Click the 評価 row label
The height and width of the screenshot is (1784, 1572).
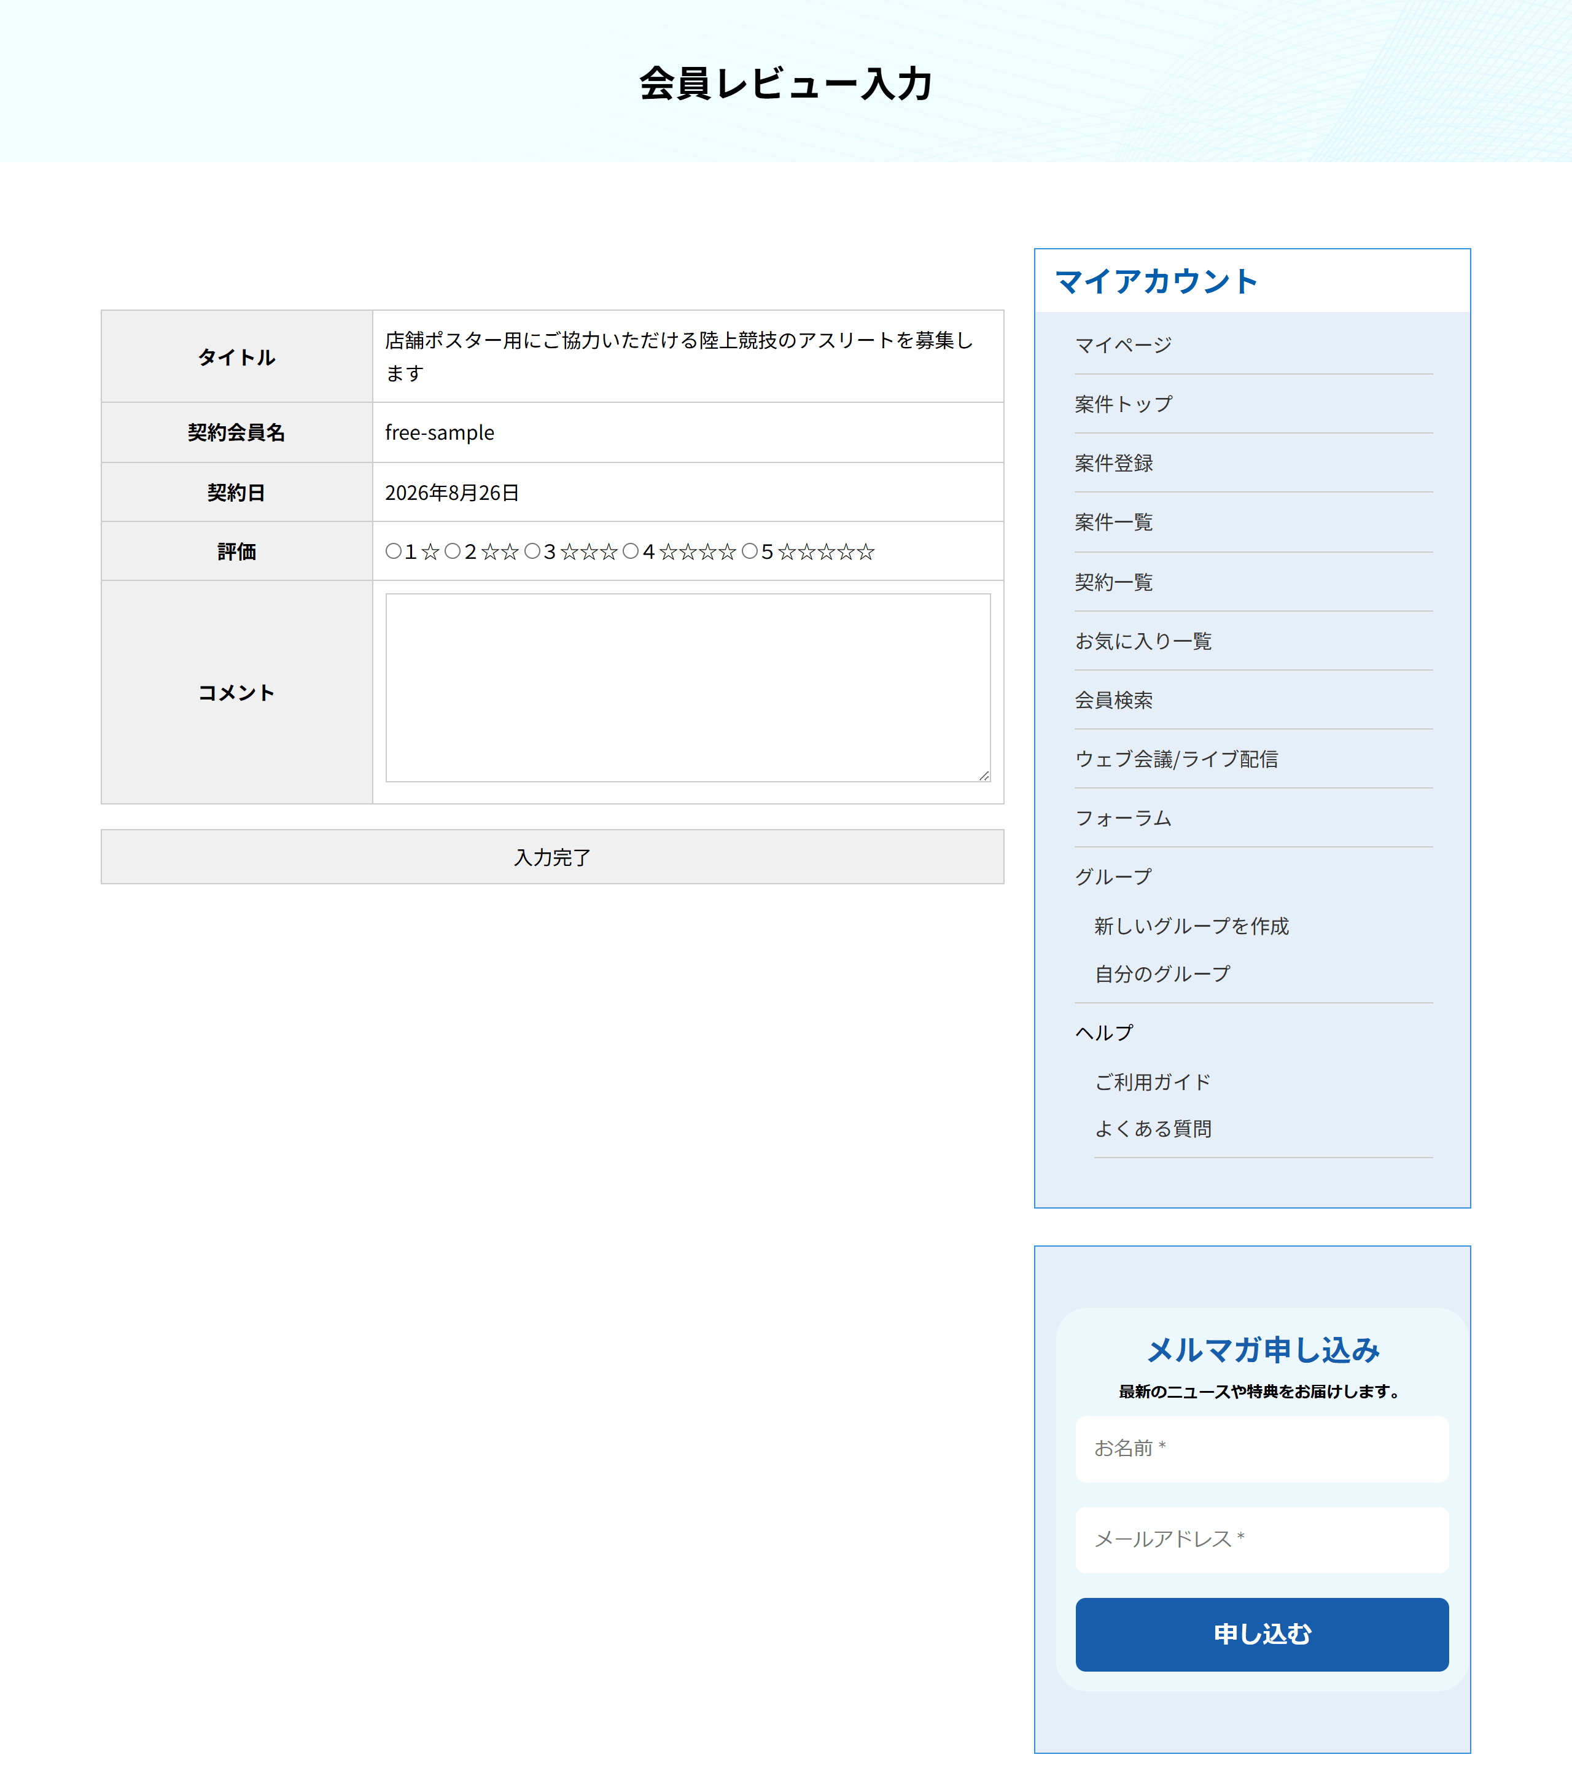coord(236,551)
